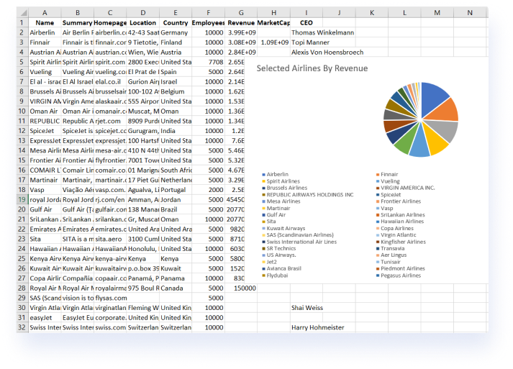
Task: Click the Employees header cell
Action: coord(209,22)
